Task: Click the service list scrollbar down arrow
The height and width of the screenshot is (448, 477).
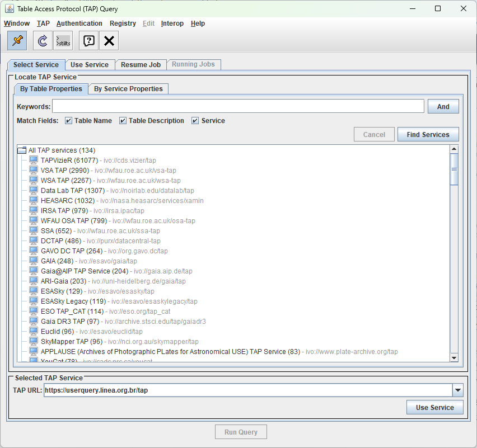Action: click(x=454, y=358)
